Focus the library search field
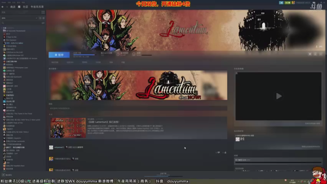327x184 pixels. [21, 23]
